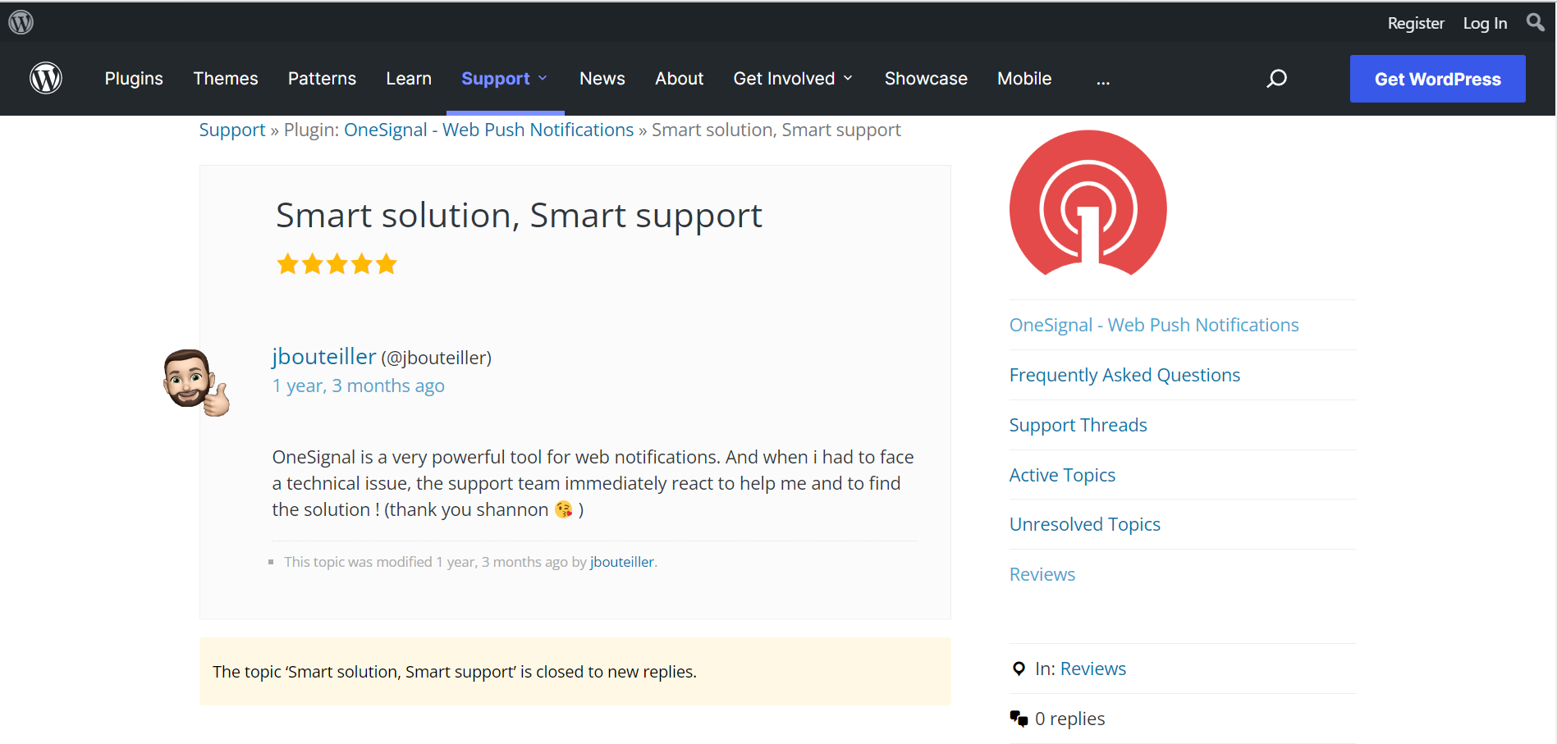Image resolution: width=1557 pixels, height=744 pixels.
Task: Click the location pin icon next to In: Reviews
Action: (1019, 669)
